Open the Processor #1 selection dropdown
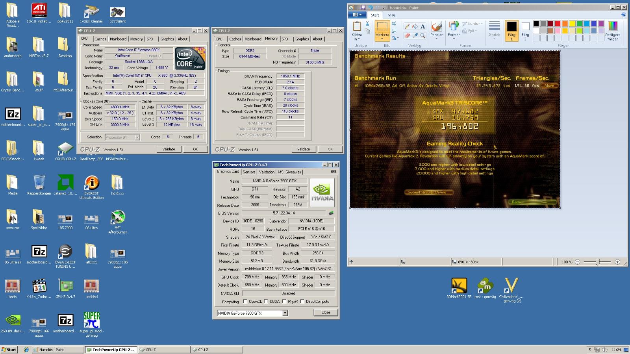 coord(137,137)
